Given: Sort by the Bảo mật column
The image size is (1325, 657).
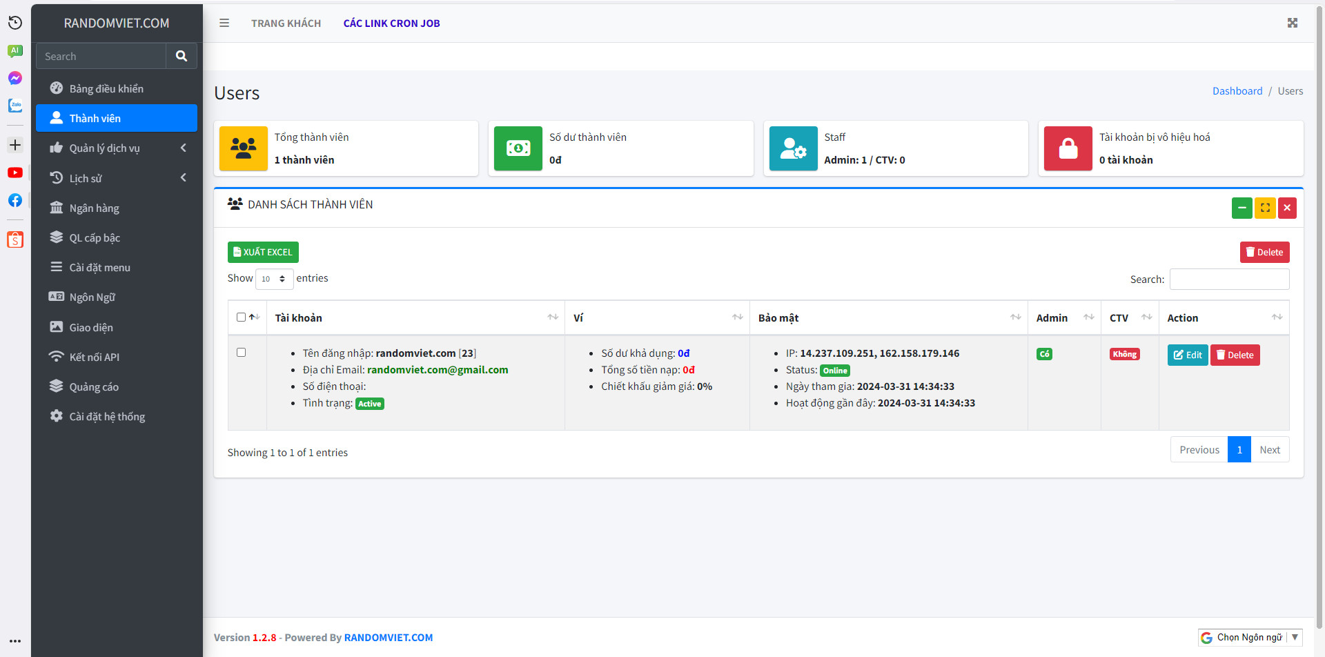Looking at the screenshot, I should (x=889, y=317).
